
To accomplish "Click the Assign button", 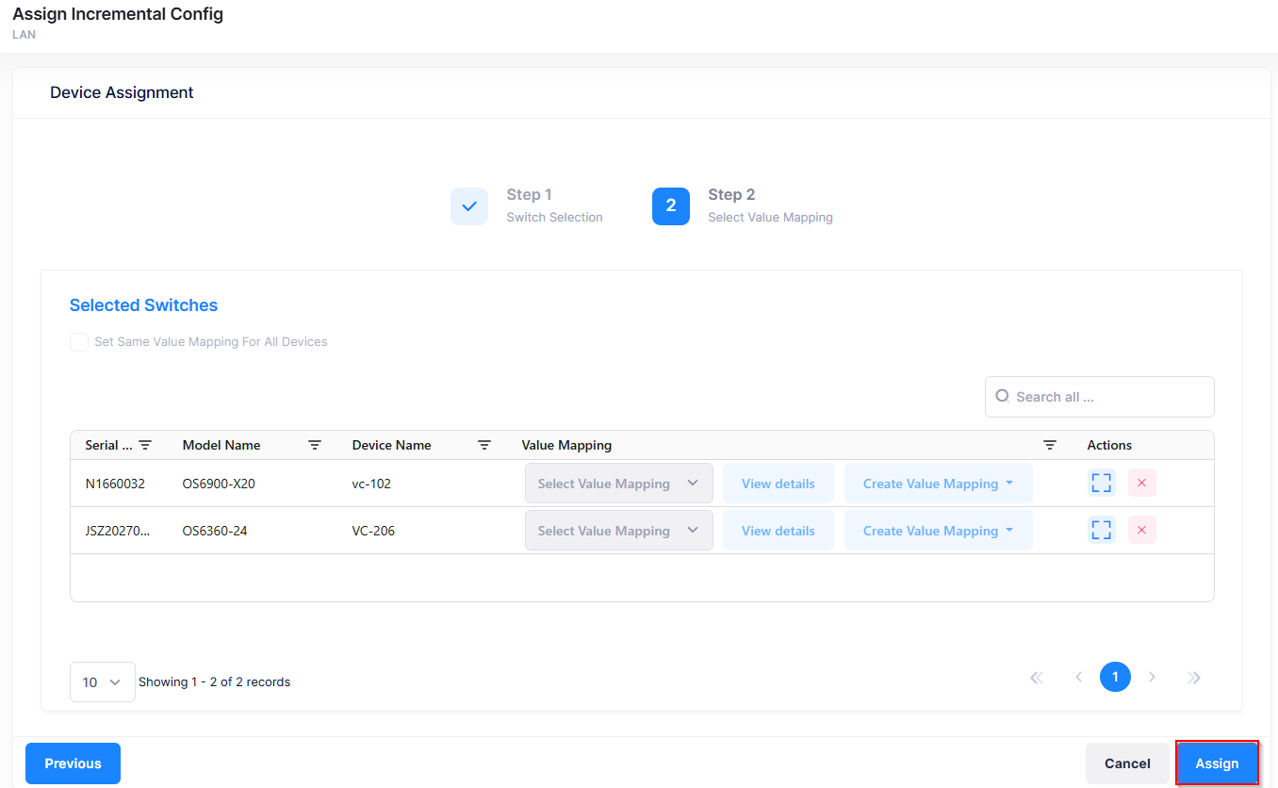I will [1217, 763].
